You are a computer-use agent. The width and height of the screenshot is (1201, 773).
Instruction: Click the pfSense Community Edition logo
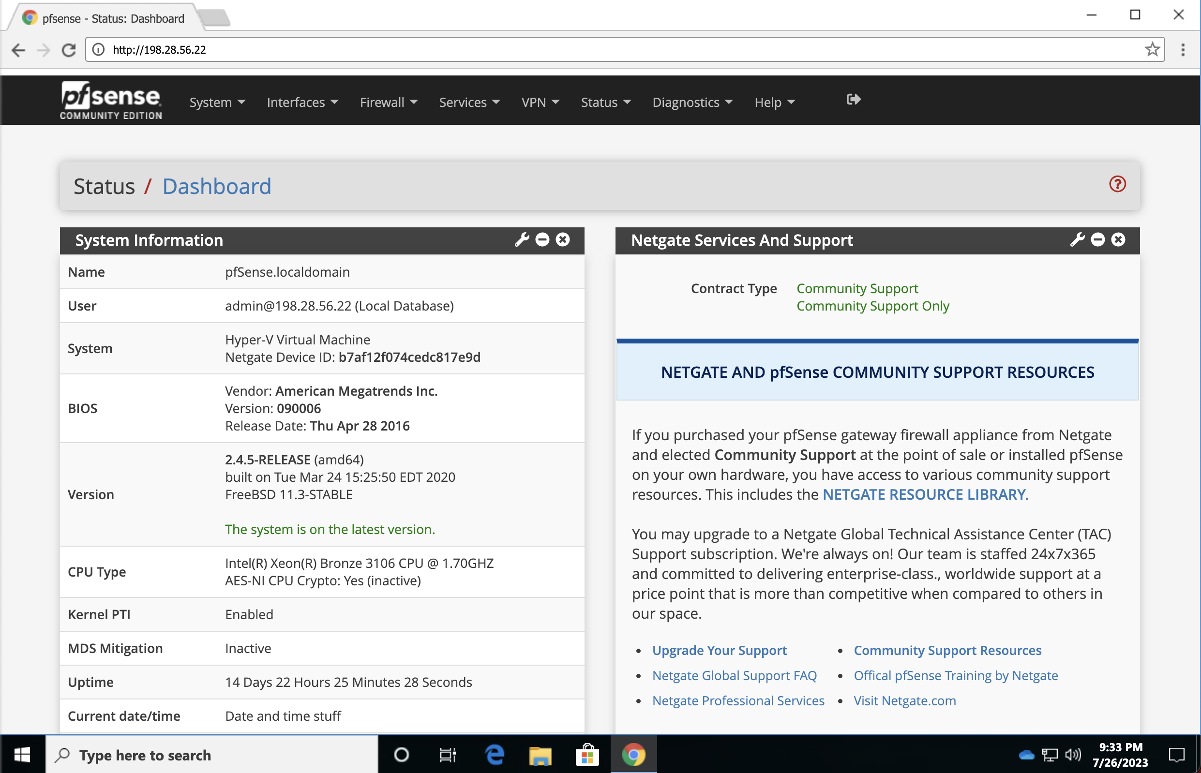point(111,101)
